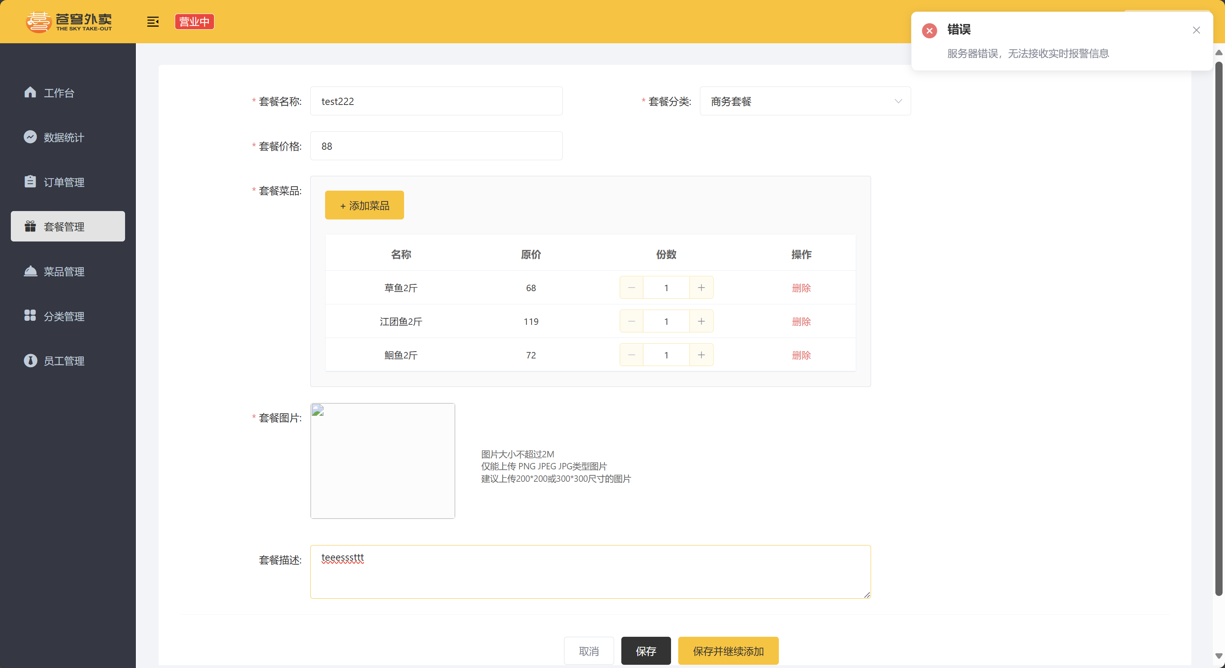Click the 订单管理 clipboard icon
The width and height of the screenshot is (1225, 668).
[x=30, y=181]
